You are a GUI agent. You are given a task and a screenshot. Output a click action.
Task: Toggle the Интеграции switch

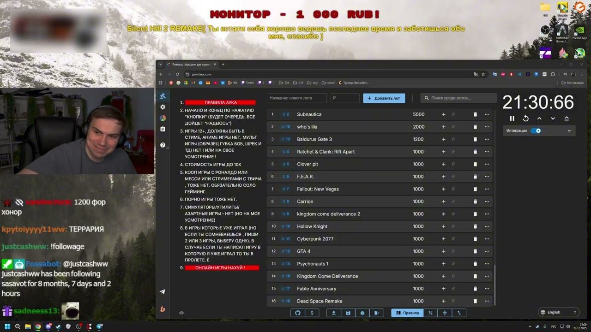click(536, 130)
